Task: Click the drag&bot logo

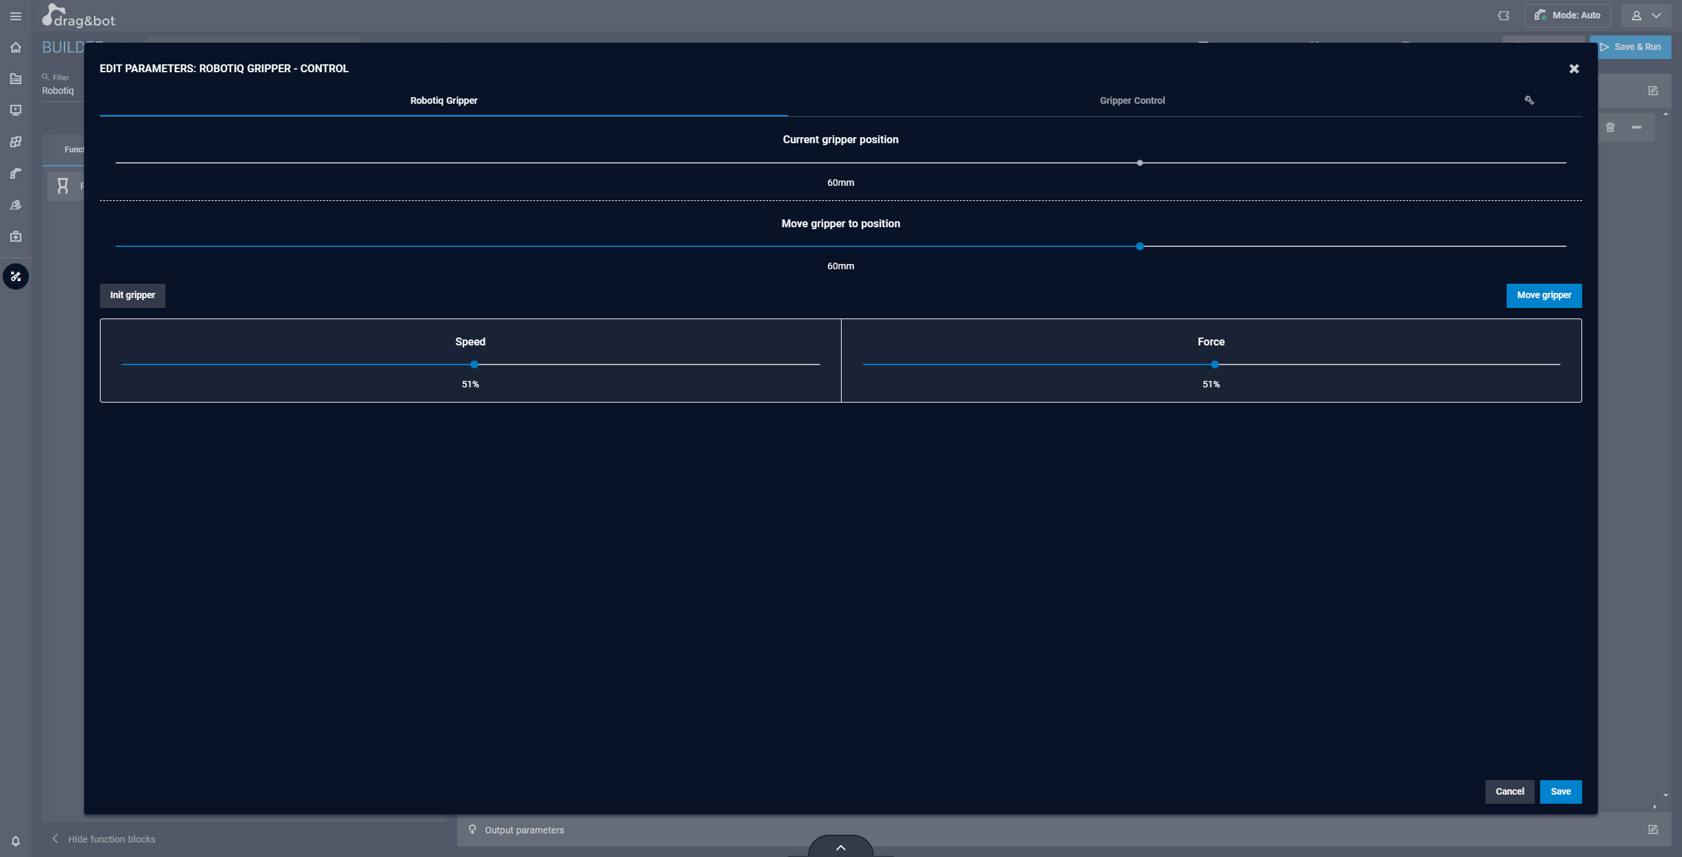Action: 78,16
